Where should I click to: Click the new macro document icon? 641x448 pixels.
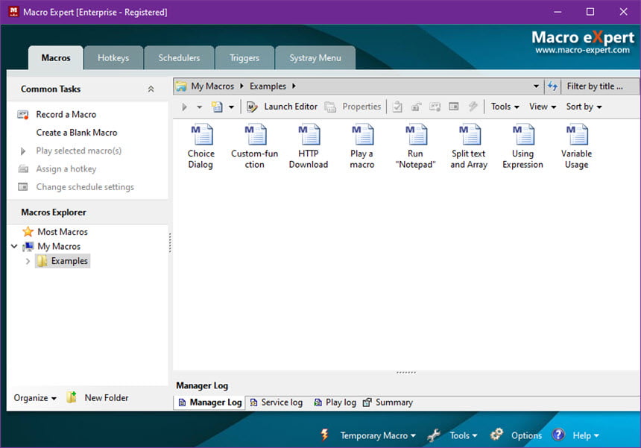click(217, 107)
